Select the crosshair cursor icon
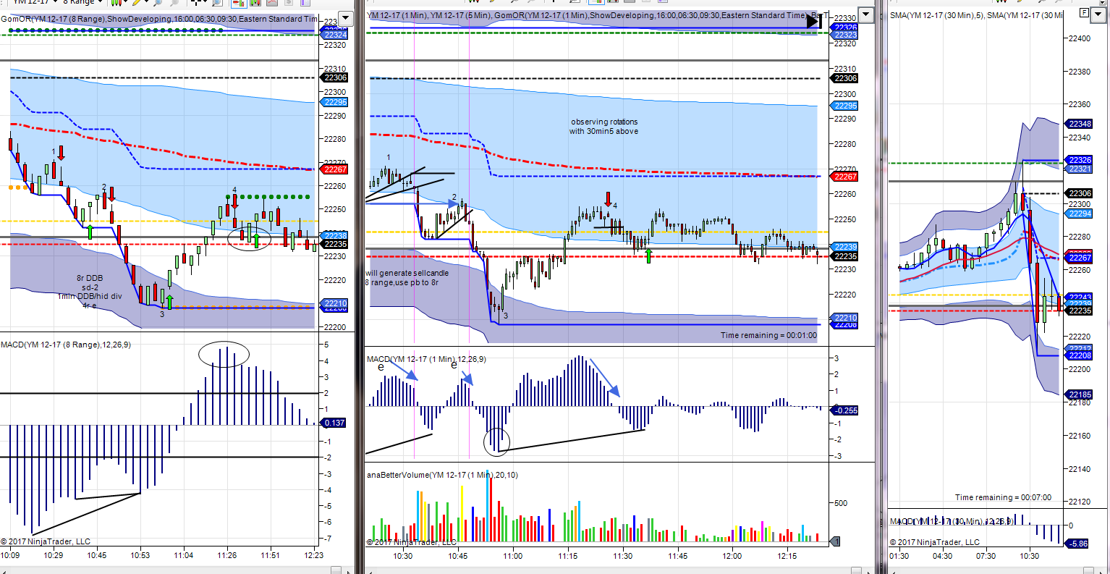 (x=196, y=2)
